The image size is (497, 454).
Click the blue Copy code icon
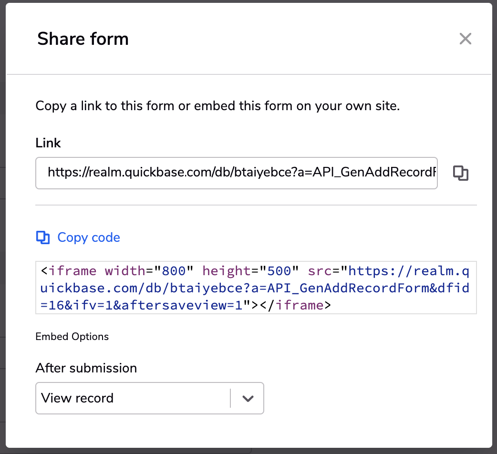(43, 237)
